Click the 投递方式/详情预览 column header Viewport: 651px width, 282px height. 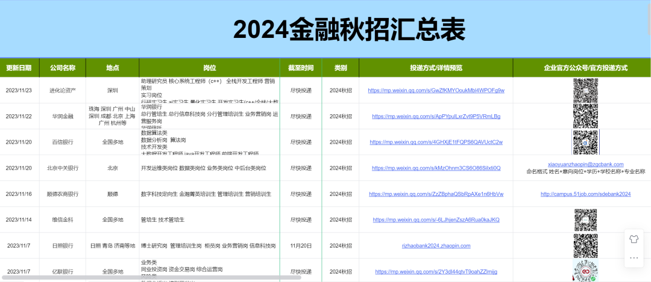[x=436, y=68]
